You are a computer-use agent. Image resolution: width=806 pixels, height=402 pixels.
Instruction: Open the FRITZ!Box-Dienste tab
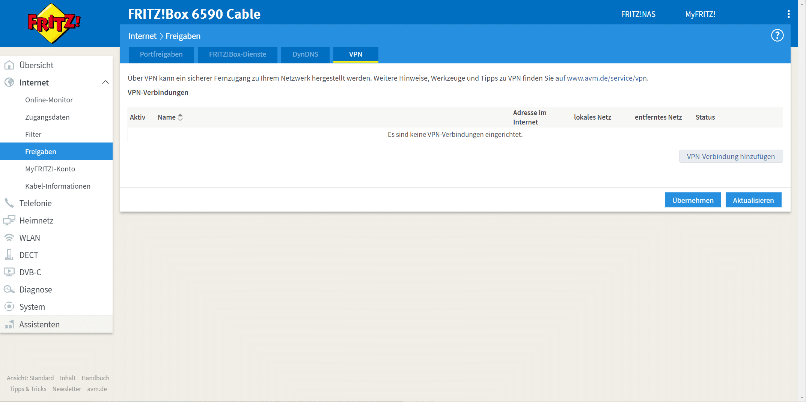237,54
